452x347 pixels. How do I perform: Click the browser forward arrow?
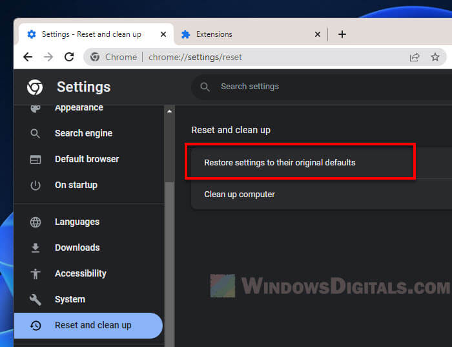[x=48, y=57]
